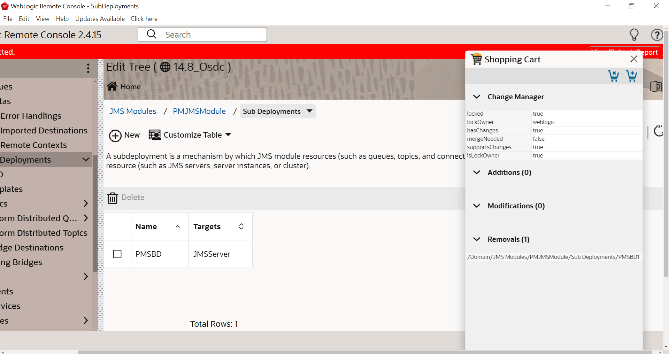Image resolution: width=669 pixels, height=354 pixels.
Task: Tick the PMSBD row checkbox
Action: [x=117, y=254]
